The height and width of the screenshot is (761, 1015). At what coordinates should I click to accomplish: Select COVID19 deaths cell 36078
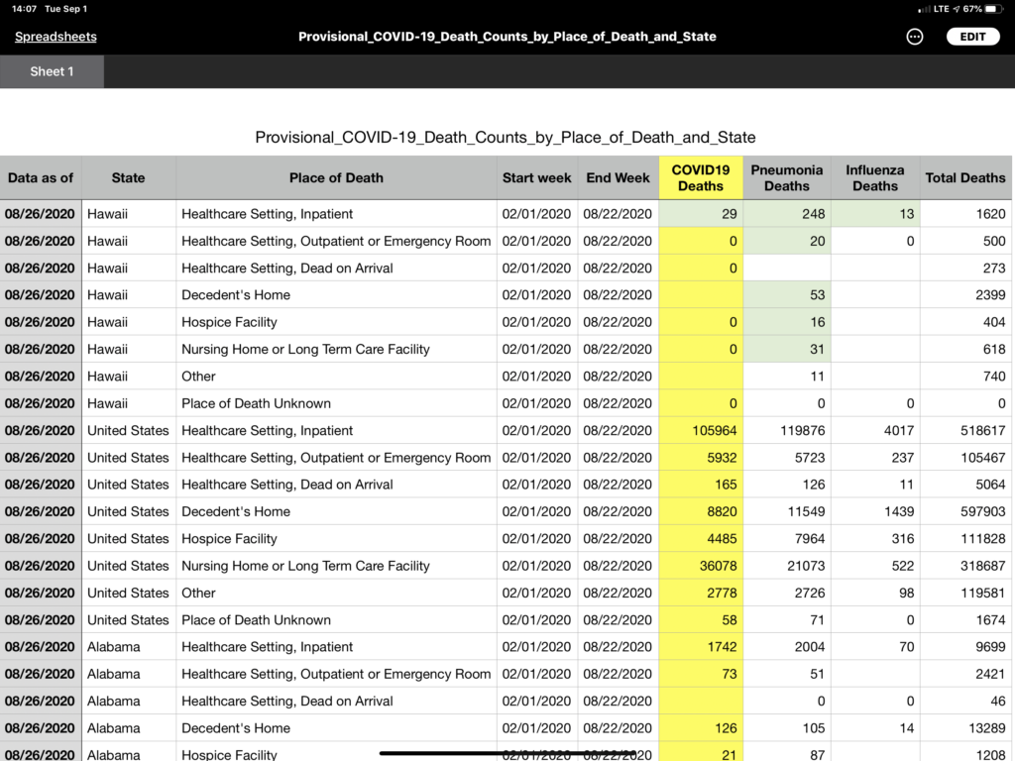[701, 566]
